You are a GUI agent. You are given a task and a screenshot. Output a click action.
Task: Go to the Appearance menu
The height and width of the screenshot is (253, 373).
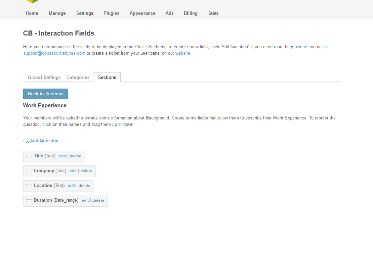[x=142, y=13]
